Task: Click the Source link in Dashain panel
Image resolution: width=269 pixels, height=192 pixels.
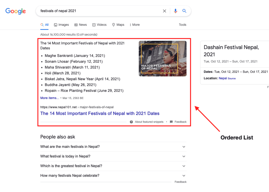Action: (232, 79)
